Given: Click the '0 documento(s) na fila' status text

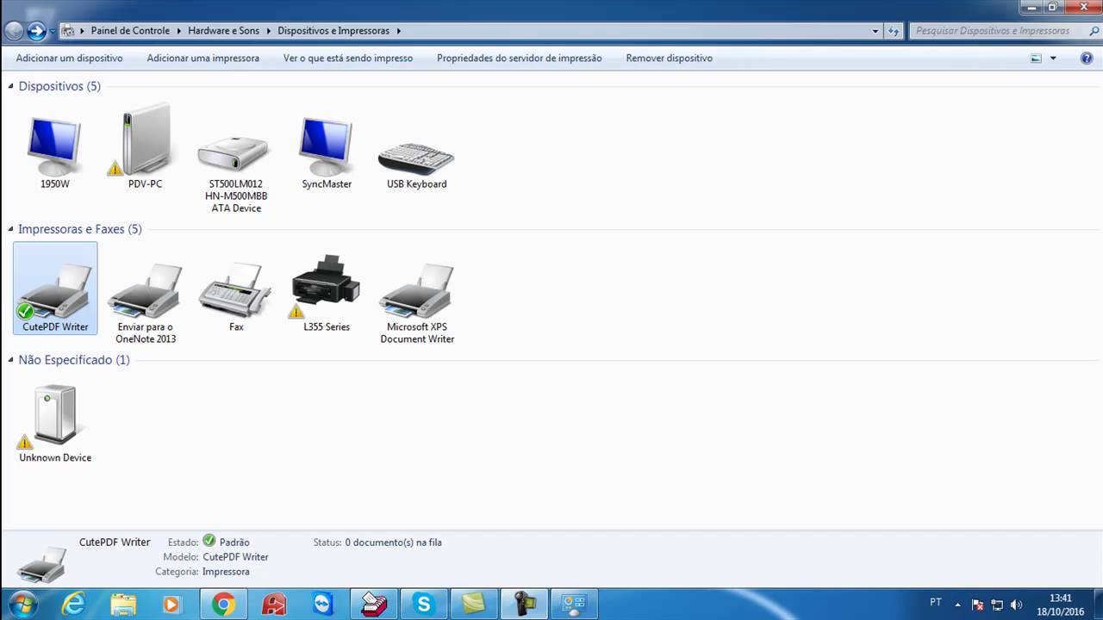Looking at the screenshot, I should click(393, 542).
